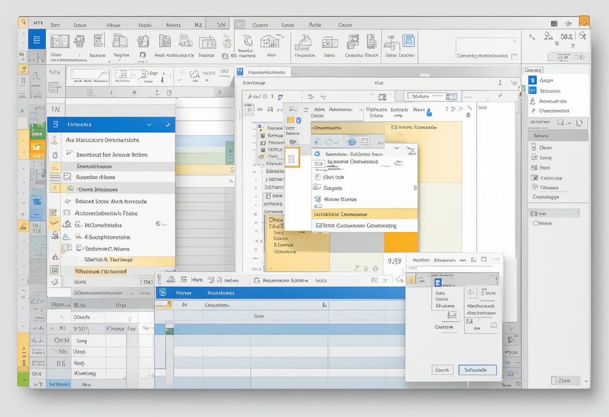This screenshot has height=417, width=609.
Task: Click the left cancel button in the dialog
Action: 443,370
